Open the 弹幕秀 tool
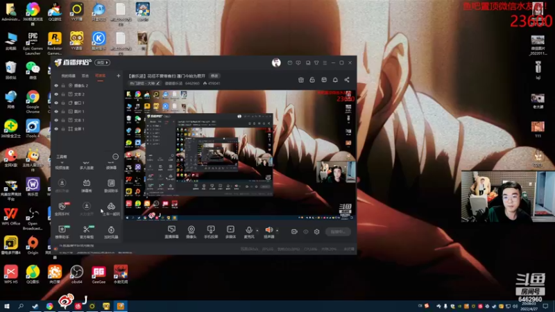The width and height of the screenshot is (555, 312). [86, 186]
